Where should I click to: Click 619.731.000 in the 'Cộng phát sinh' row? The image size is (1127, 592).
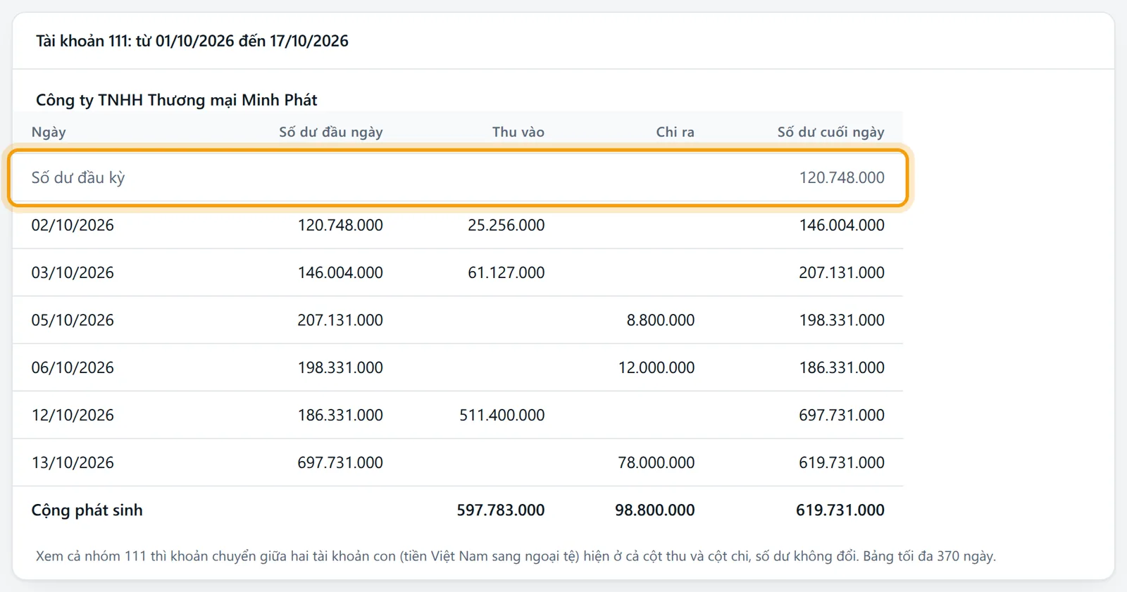coord(840,510)
